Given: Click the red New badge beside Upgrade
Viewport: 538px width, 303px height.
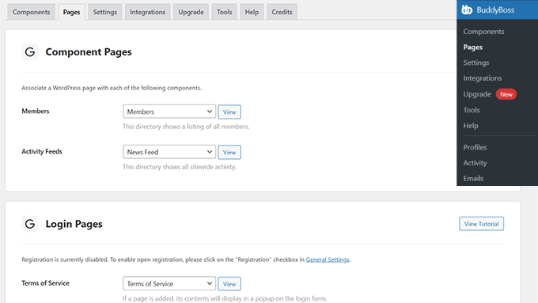Looking at the screenshot, I should point(506,94).
